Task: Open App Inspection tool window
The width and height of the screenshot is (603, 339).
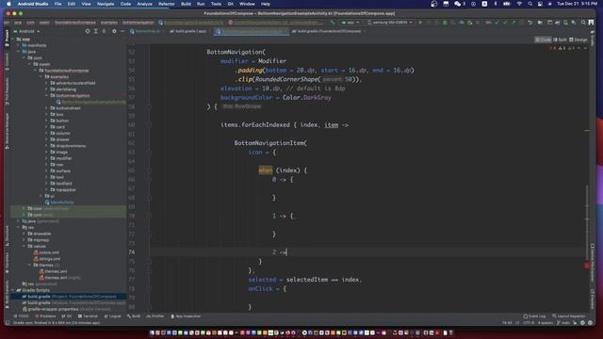Action: [186, 316]
